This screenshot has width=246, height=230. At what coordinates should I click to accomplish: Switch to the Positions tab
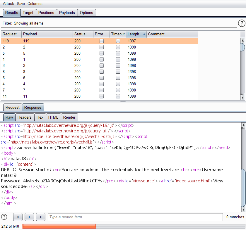pyautogui.click(x=46, y=13)
